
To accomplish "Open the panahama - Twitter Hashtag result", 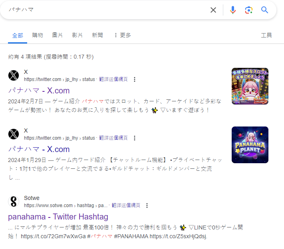I will [58, 217].
